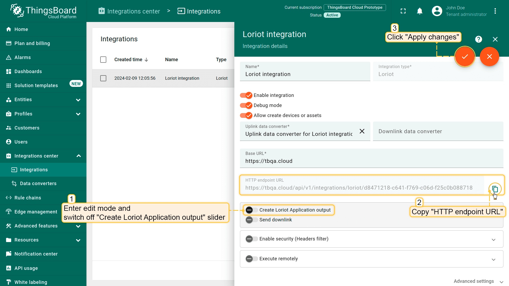
Task: Click the John Doe profile avatar
Action: point(437,11)
